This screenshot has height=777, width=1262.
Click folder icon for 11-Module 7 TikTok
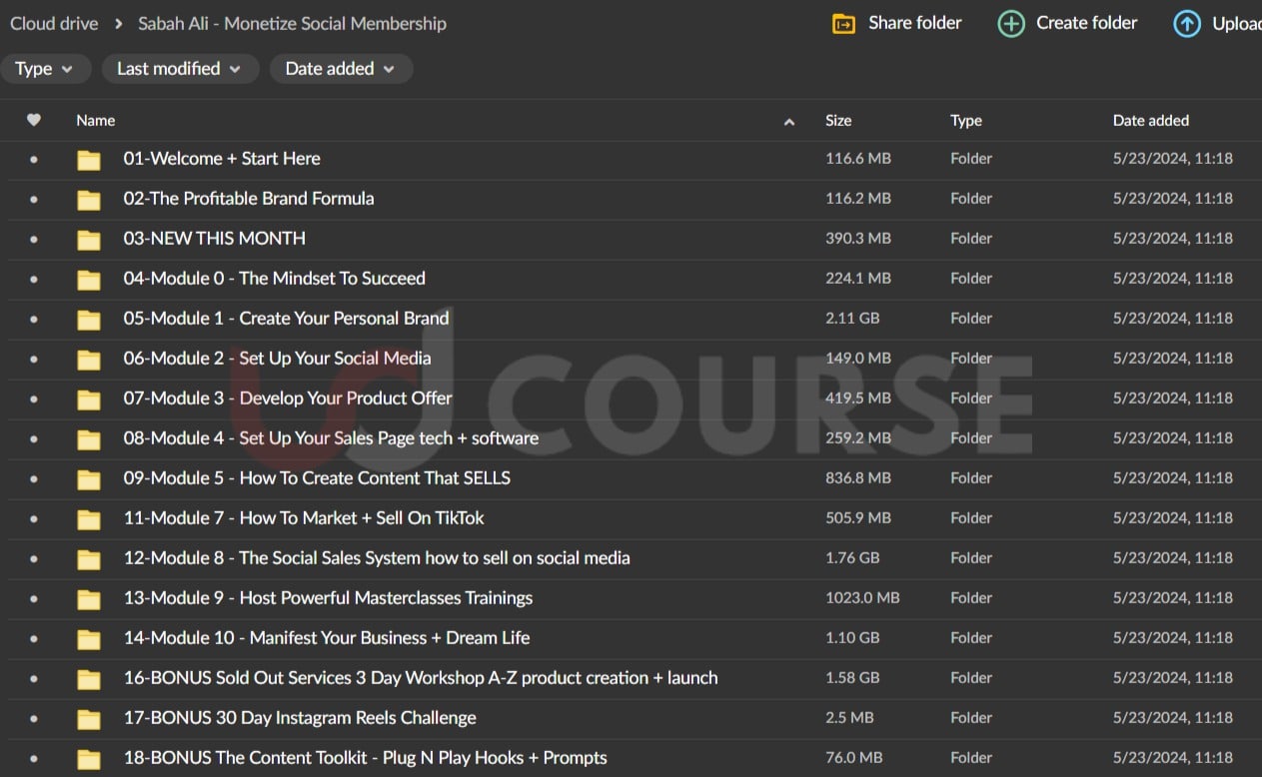89,519
